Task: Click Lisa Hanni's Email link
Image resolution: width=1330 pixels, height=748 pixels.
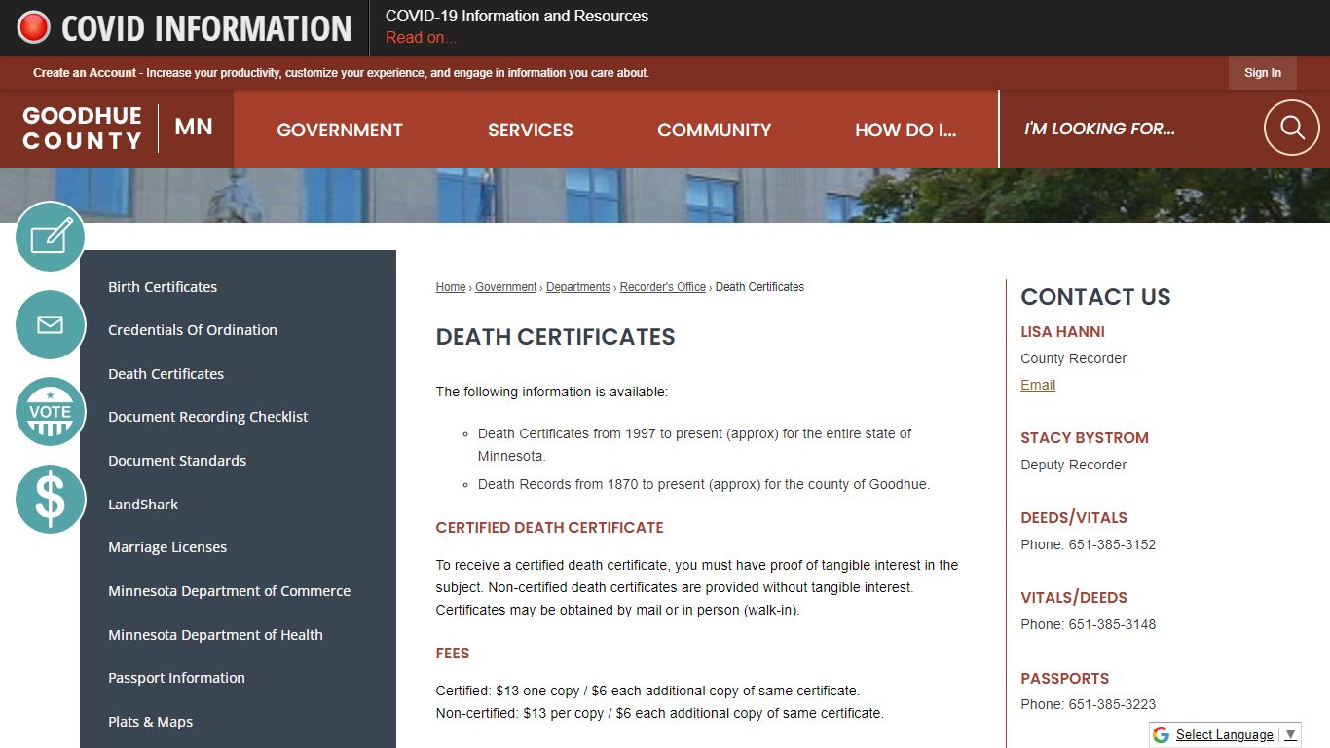Action: point(1038,385)
